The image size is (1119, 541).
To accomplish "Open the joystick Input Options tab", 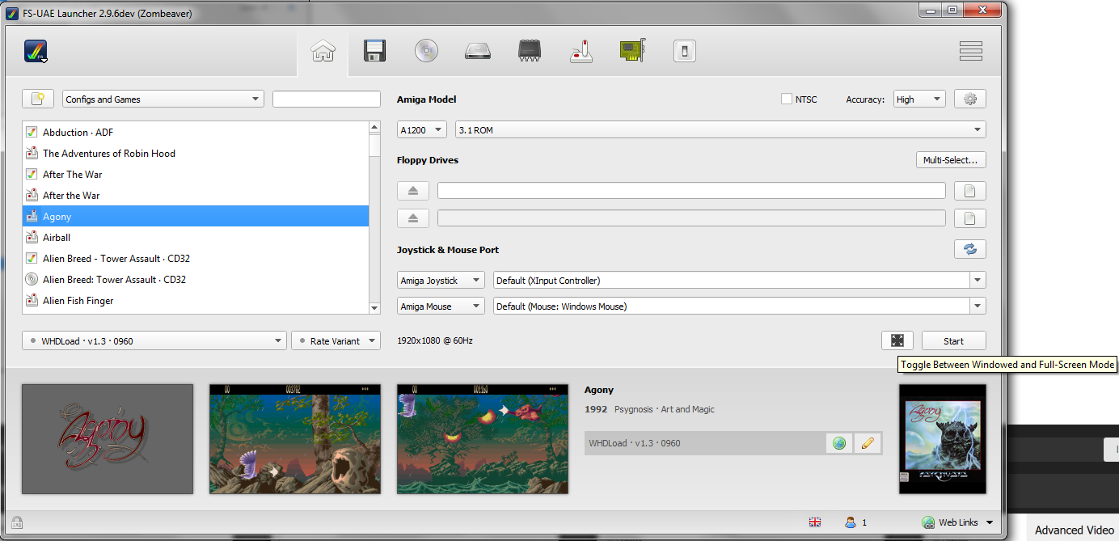I will tap(581, 52).
